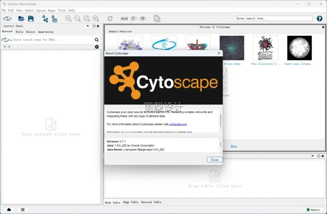Show task history list icon
Screen dimensions: 327x214
(22, 210)
